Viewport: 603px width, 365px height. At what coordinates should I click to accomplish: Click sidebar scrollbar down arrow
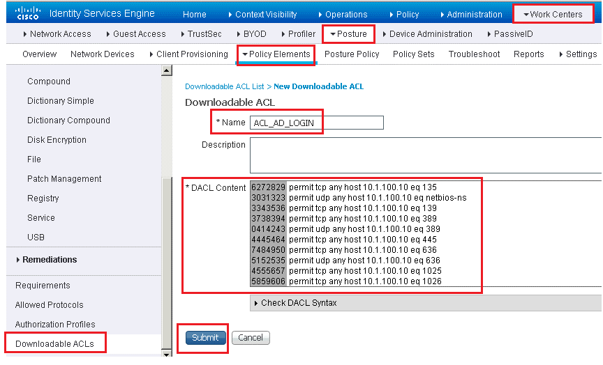[x=167, y=353]
